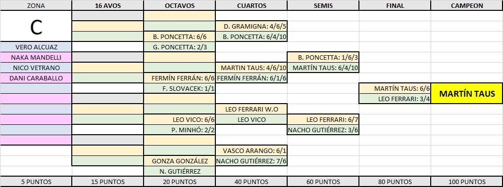Select the CAMPEON header cell
503x187 pixels.
[467, 5]
